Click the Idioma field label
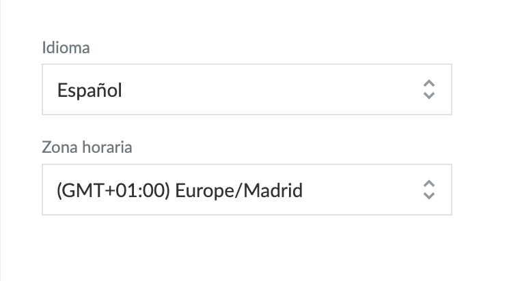Screen dimensions: 507x281 click(x=66, y=48)
